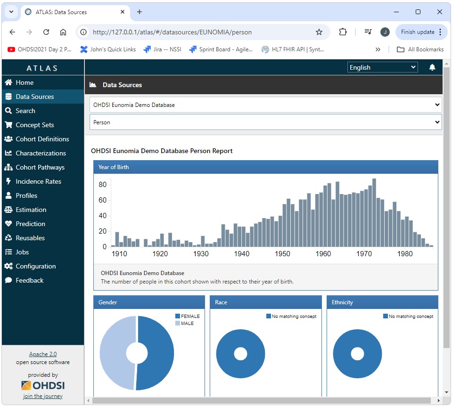Click the Data Sources database icon
Image resolution: width=452 pixels, height=406 pixels.
[8, 97]
